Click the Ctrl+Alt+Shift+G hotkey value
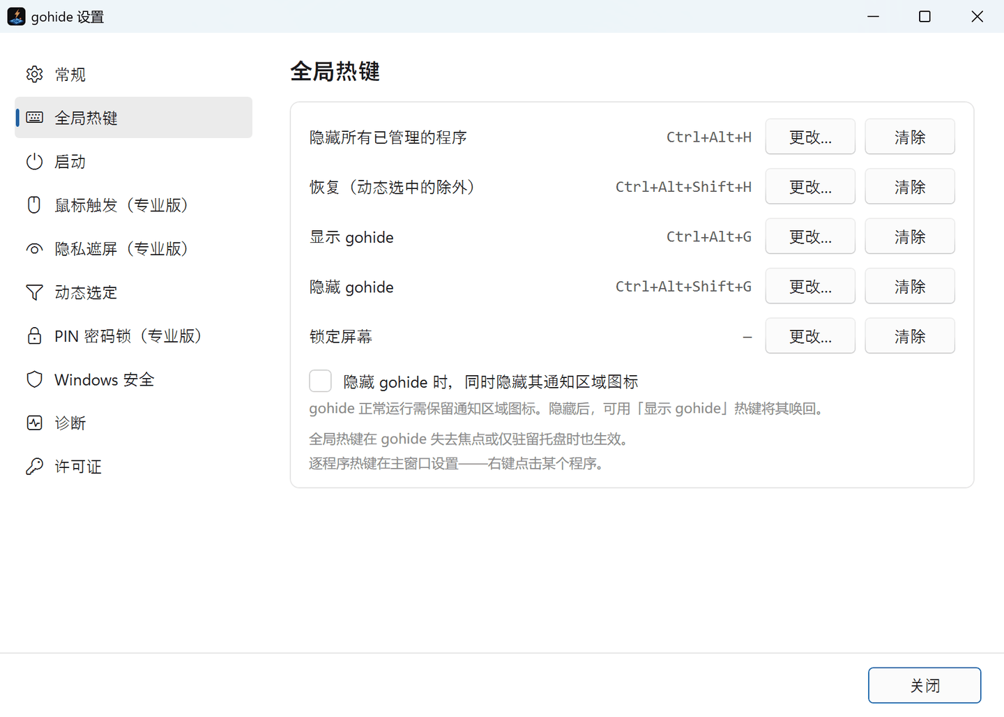Image resolution: width=1004 pixels, height=717 pixels. point(683,286)
